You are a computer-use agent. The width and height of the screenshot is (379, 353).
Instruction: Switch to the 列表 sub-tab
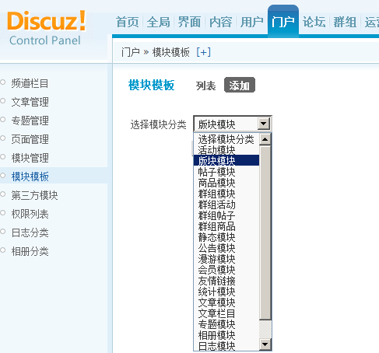(205, 86)
